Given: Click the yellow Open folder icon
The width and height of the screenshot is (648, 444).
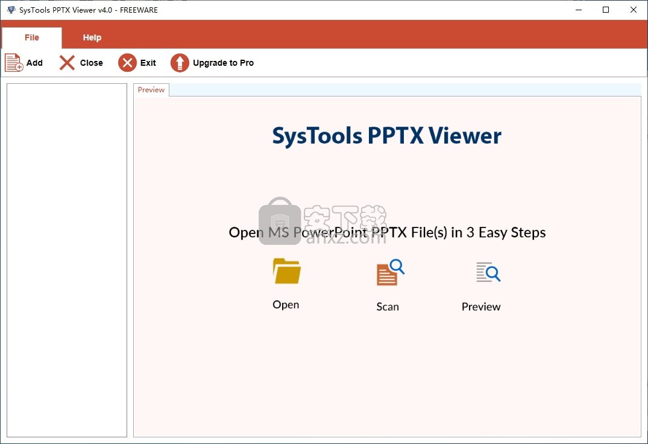Looking at the screenshot, I should (287, 271).
